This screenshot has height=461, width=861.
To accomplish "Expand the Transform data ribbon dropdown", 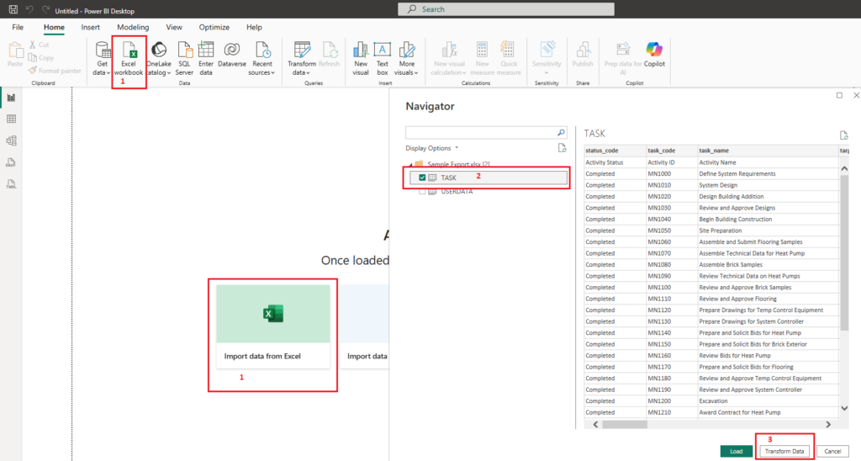I will click(302, 68).
